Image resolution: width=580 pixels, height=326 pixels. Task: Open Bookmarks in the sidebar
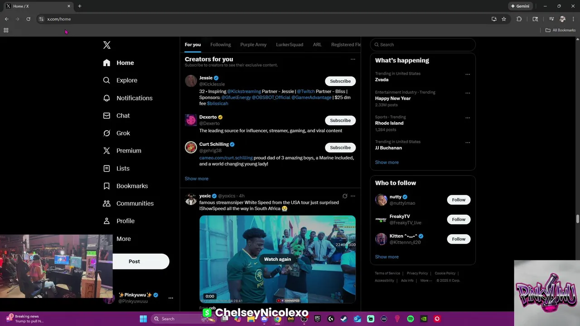[x=126, y=186]
